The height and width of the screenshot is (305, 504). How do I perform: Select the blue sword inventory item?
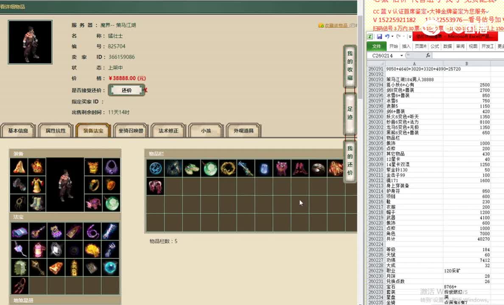[246, 168]
